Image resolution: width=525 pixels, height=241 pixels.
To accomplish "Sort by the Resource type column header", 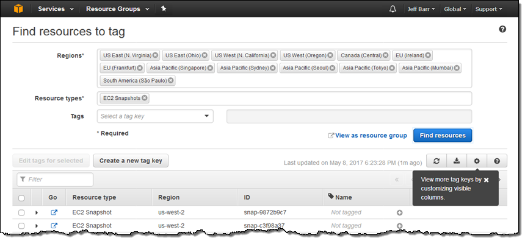I will click(x=94, y=197).
